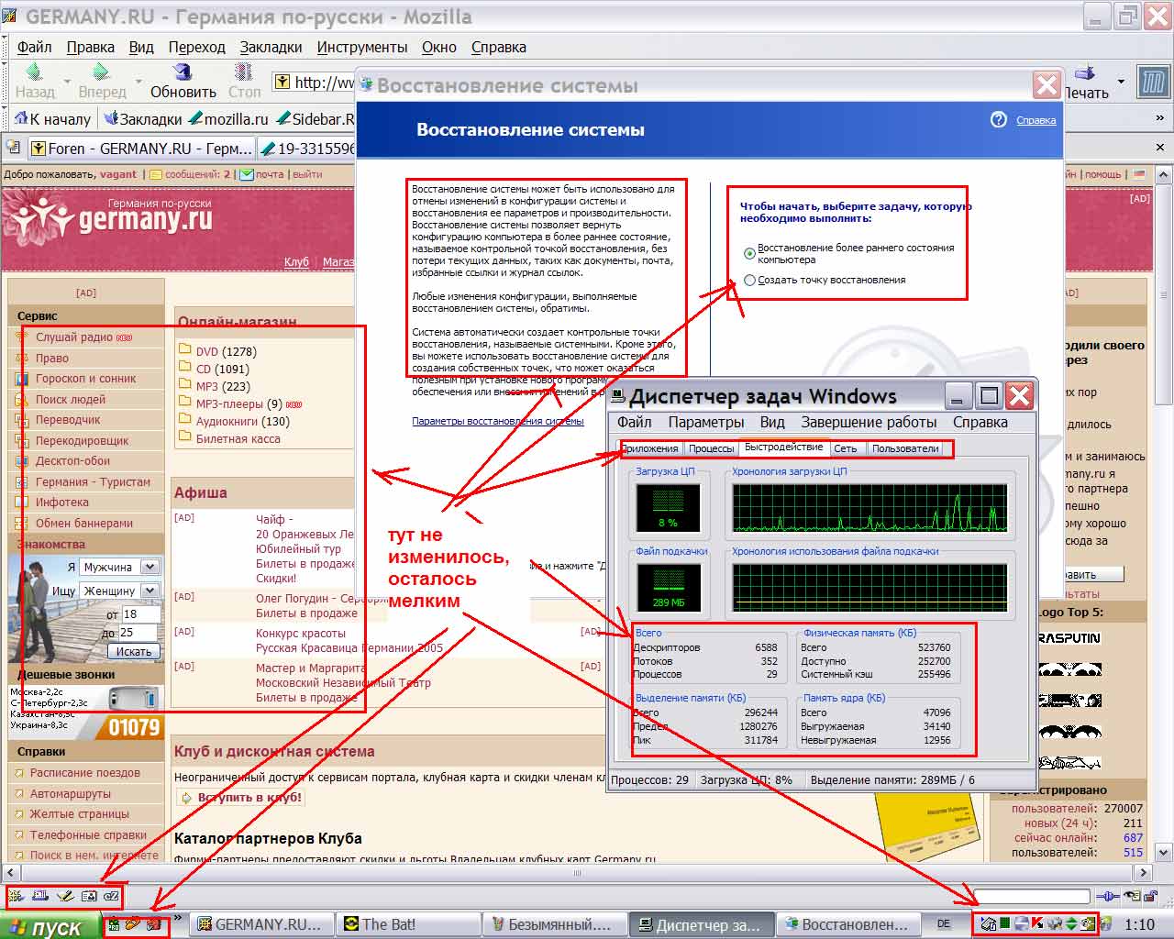Click the Искать search button

coord(134,651)
